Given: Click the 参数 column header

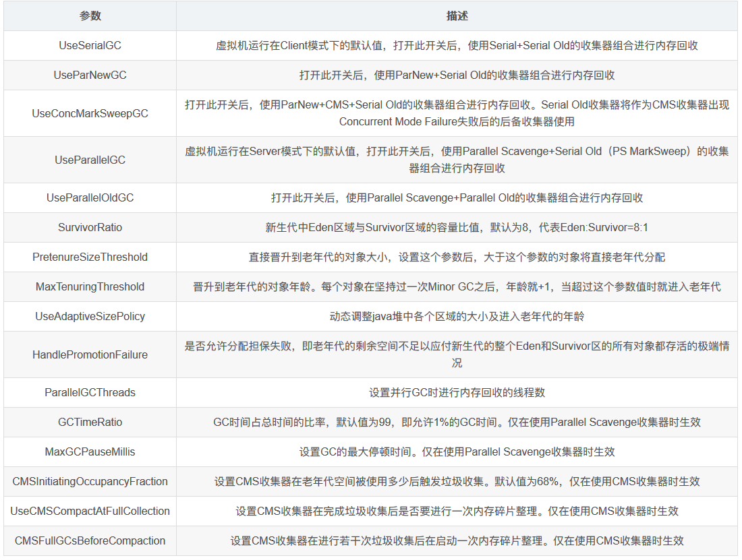Looking at the screenshot, I should (90, 16).
